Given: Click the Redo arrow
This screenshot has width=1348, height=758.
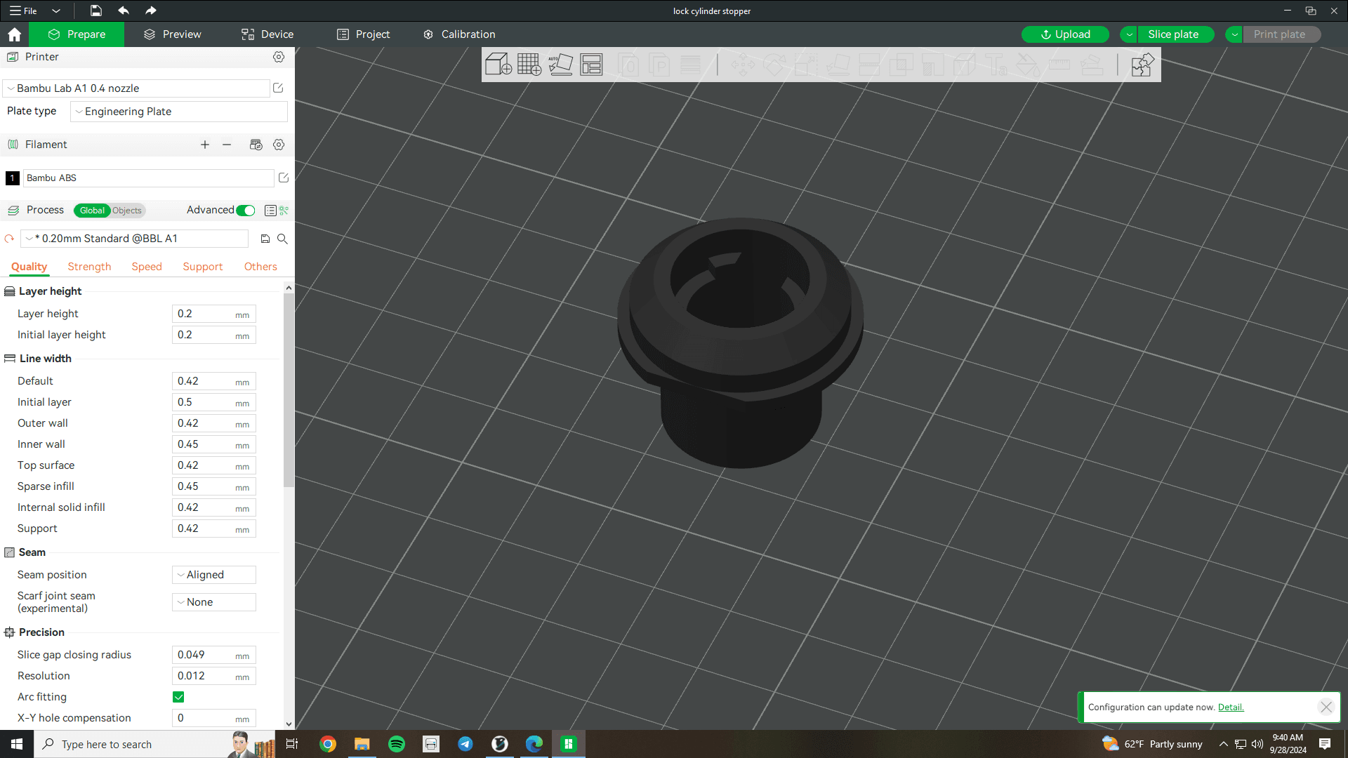Looking at the screenshot, I should (150, 11).
